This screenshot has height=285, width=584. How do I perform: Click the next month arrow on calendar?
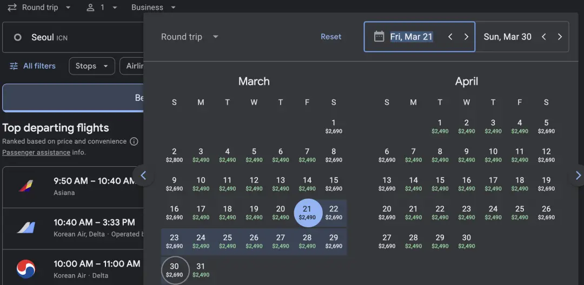coord(578,175)
